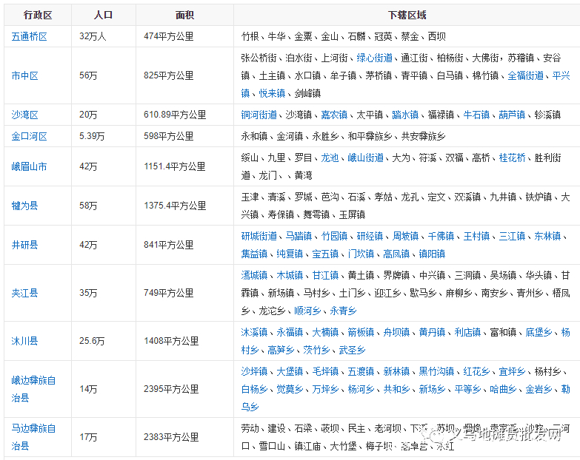Open the 峨眉山市 link
Viewport: 580px width, 460px height.
point(30,166)
